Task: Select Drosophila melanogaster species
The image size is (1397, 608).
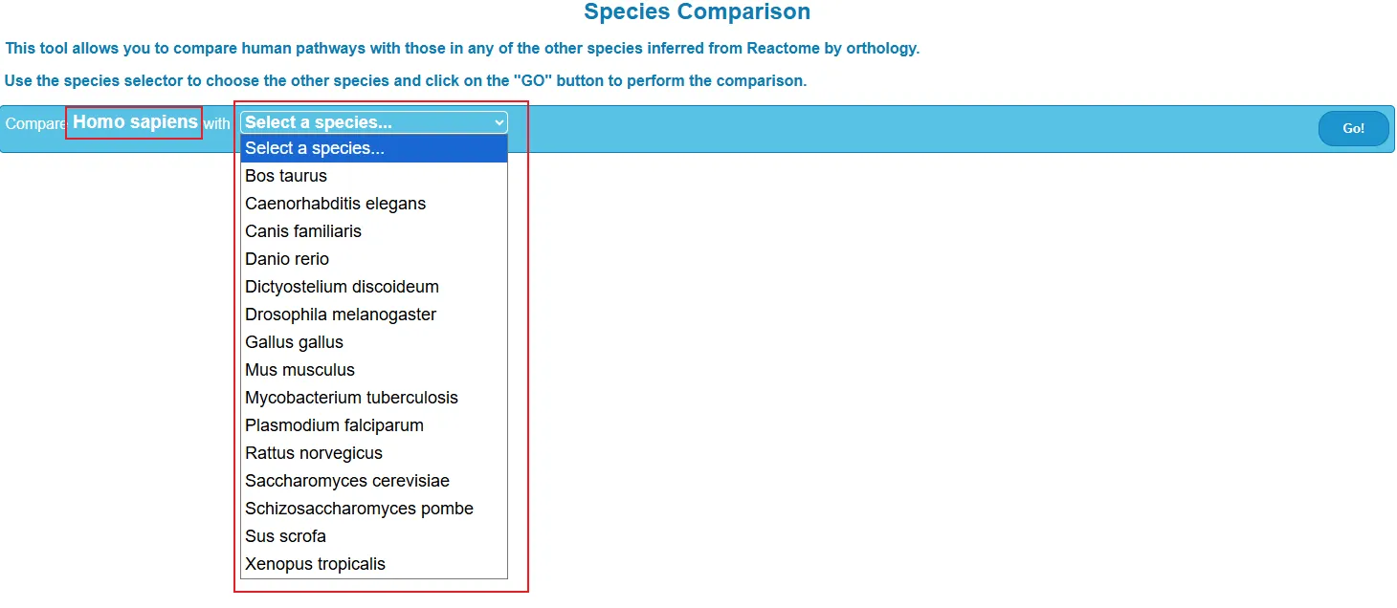Action: 341,315
